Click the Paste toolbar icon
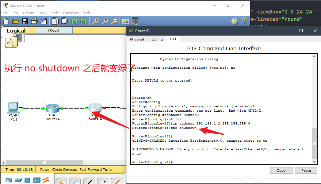321x184 pixels. click(x=65, y=21)
